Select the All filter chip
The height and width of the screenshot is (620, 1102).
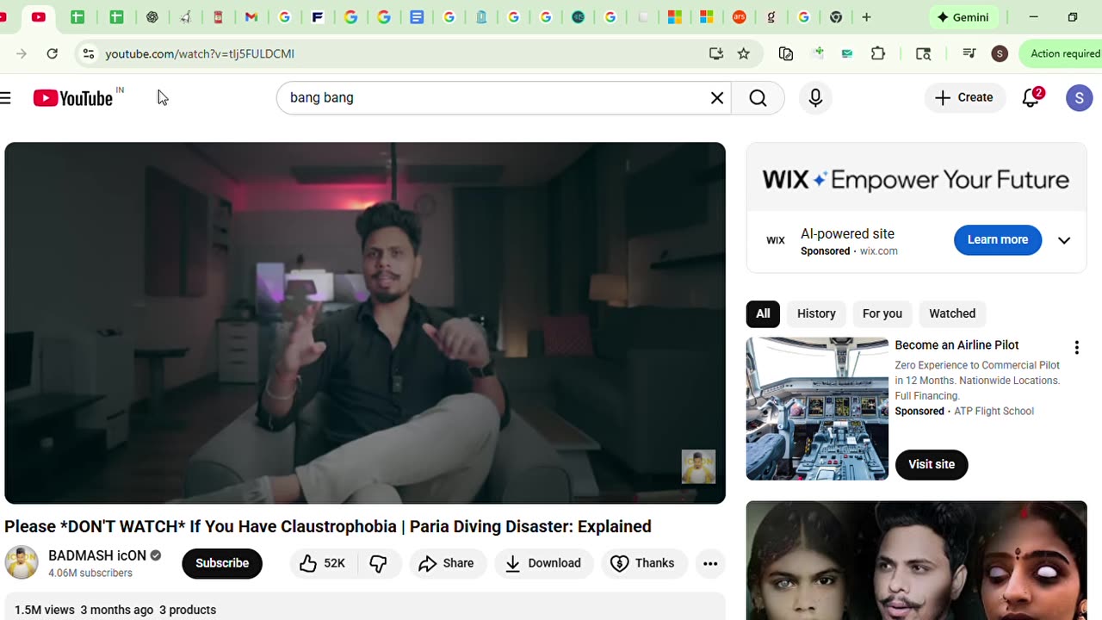(x=763, y=313)
